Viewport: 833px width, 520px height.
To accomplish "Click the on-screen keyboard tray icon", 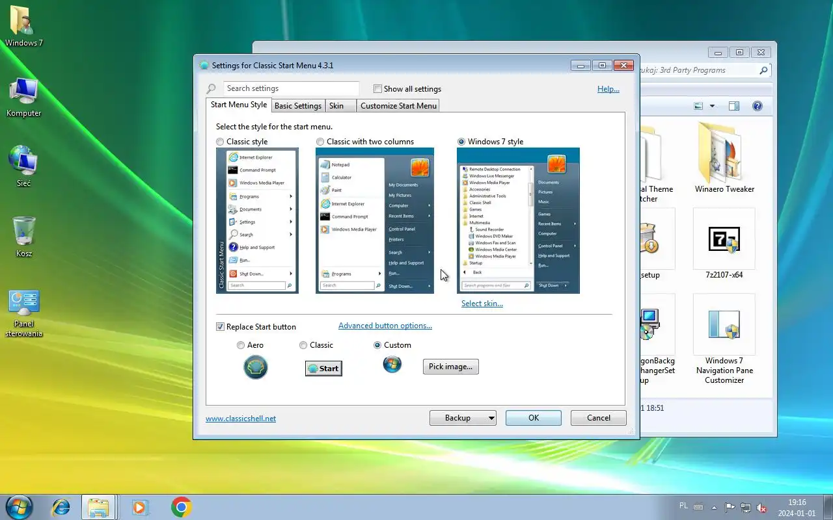I will (699, 507).
